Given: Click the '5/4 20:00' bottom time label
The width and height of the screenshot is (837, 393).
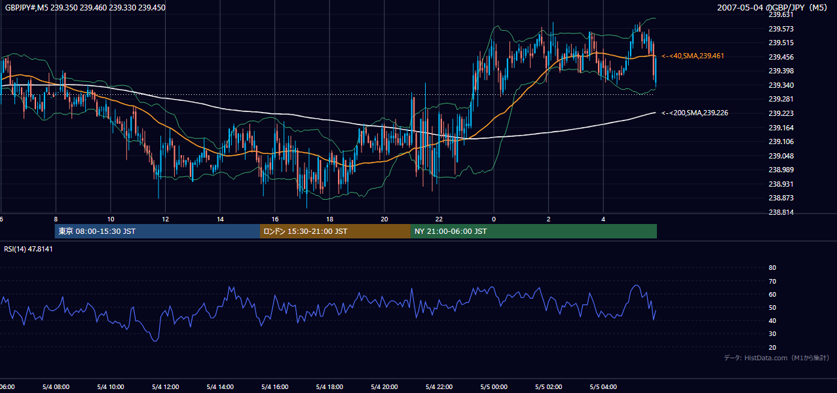Looking at the screenshot, I should [384, 387].
